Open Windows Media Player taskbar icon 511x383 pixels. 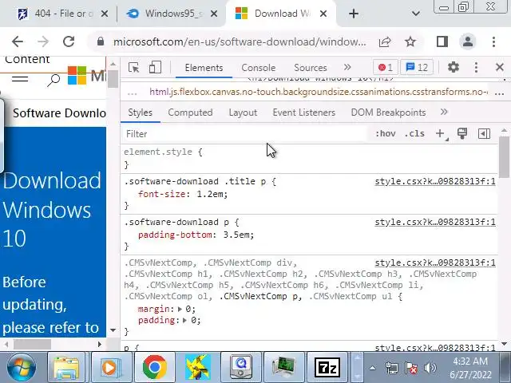point(110,367)
